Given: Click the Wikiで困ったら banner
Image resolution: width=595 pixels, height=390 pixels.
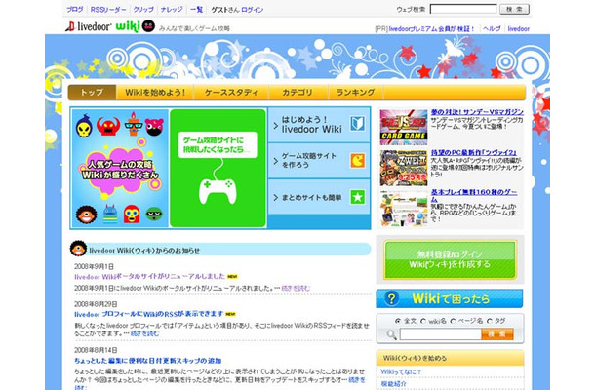Looking at the screenshot, I should 450,298.
